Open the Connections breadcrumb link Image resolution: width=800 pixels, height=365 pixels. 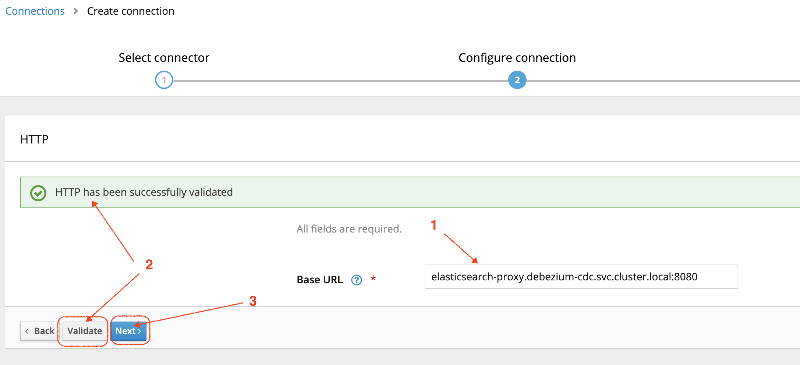(x=35, y=11)
